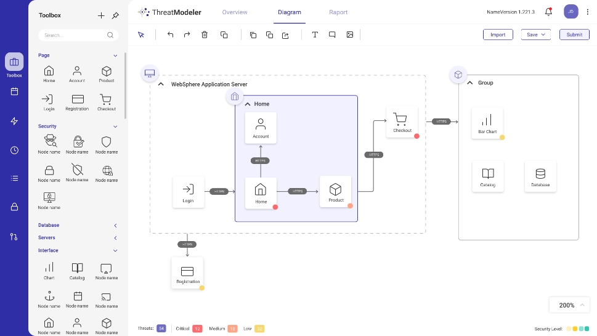Select the Account node on canvas
This screenshot has width=597, height=336.
tap(261, 128)
